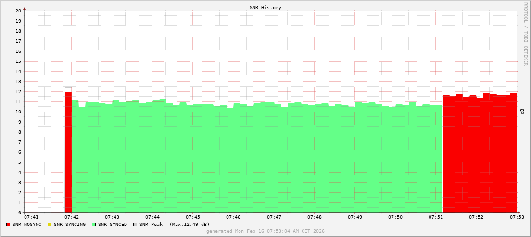Click the 20 value label on the y-axis

(18, 11)
